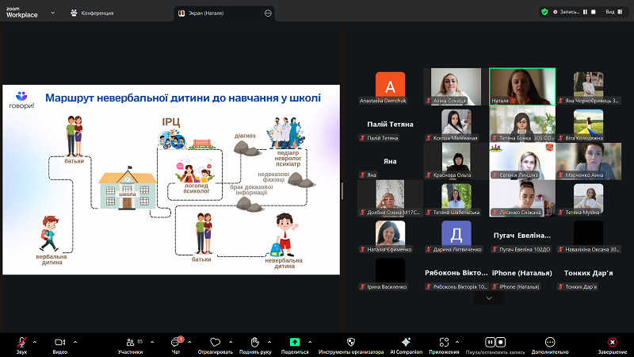Open the Приложения apps icon
Viewport: 634px width, 357px height.
(444, 341)
